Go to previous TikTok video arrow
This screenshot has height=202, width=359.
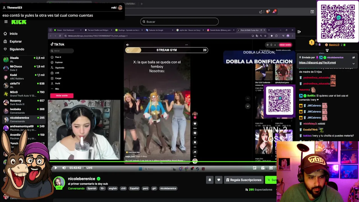pyautogui.click(x=248, y=98)
